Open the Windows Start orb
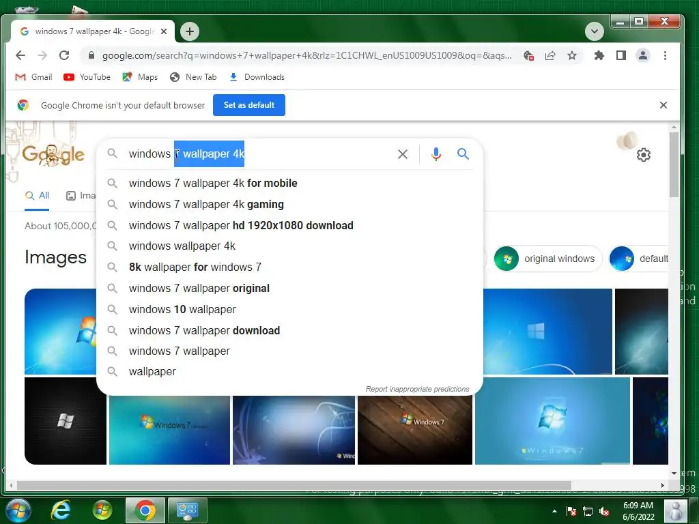Image resolution: width=699 pixels, height=524 pixels. coord(18,510)
